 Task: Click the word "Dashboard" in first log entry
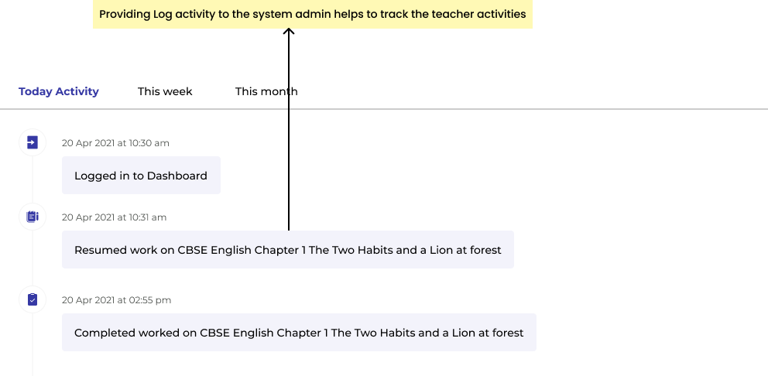(177, 176)
